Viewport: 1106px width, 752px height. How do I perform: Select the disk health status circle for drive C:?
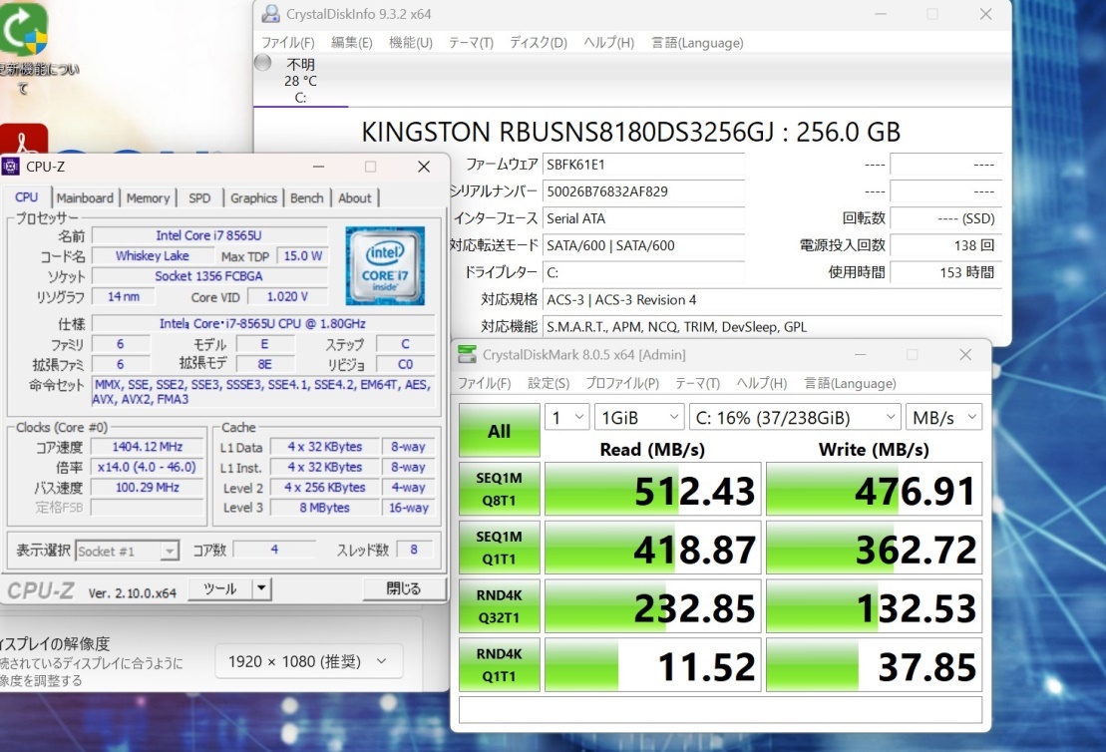[263, 63]
